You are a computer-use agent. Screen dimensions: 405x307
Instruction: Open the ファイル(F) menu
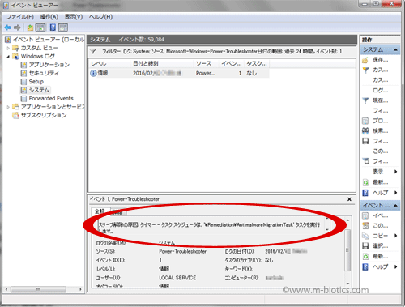click(x=20, y=17)
